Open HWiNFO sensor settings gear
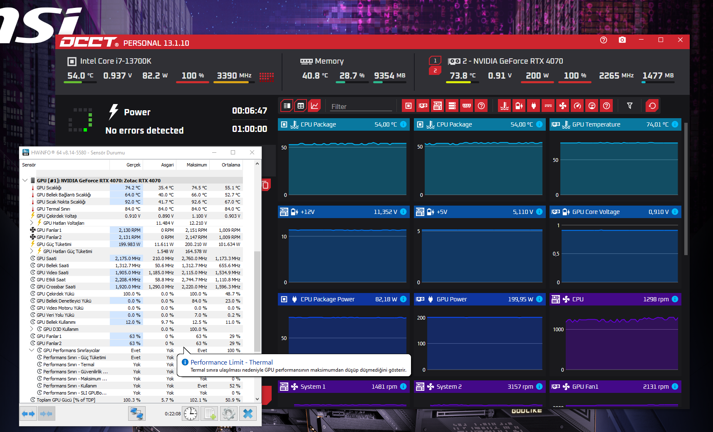This screenshot has height=432, width=713. point(229,414)
